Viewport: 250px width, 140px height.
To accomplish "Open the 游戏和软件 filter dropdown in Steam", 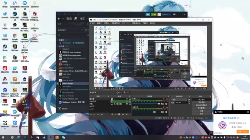I will pos(70,30).
